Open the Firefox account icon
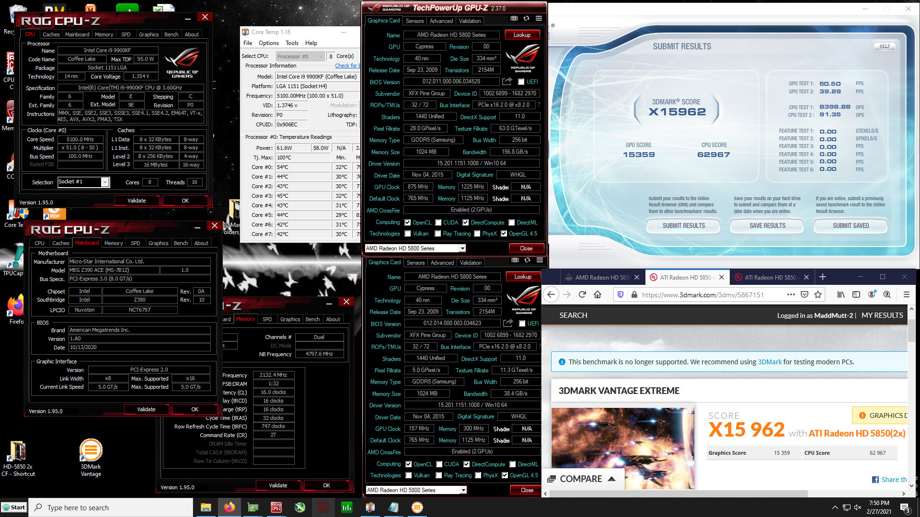This screenshot has height=517, width=920. click(x=872, y=295)
